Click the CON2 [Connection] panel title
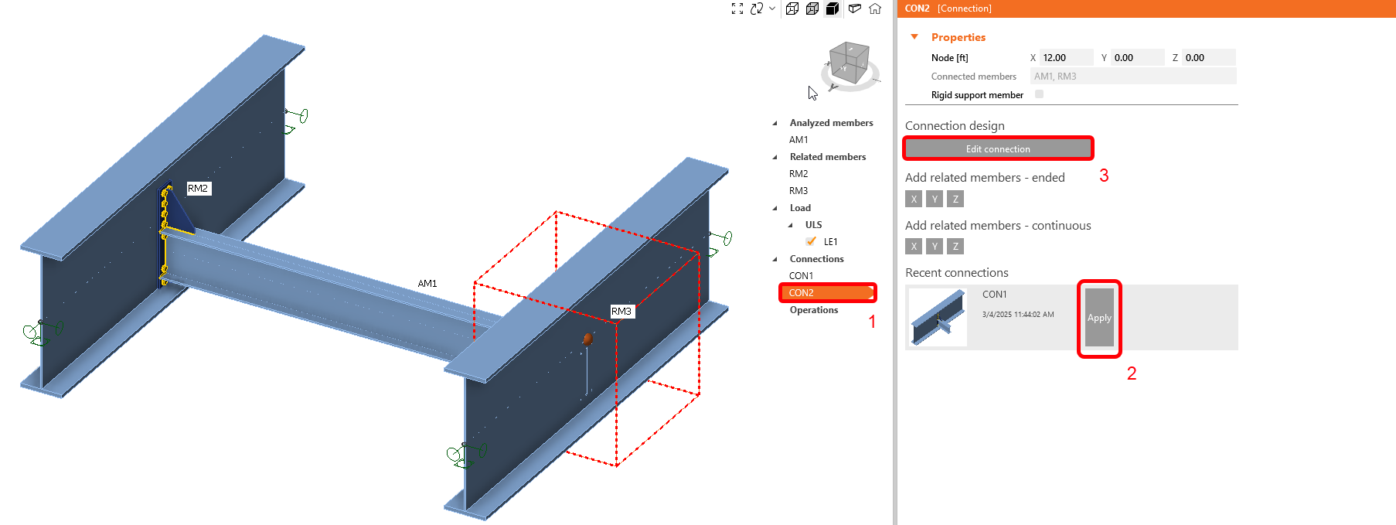This screenshot has height=525, width=1396. point(948,9)
